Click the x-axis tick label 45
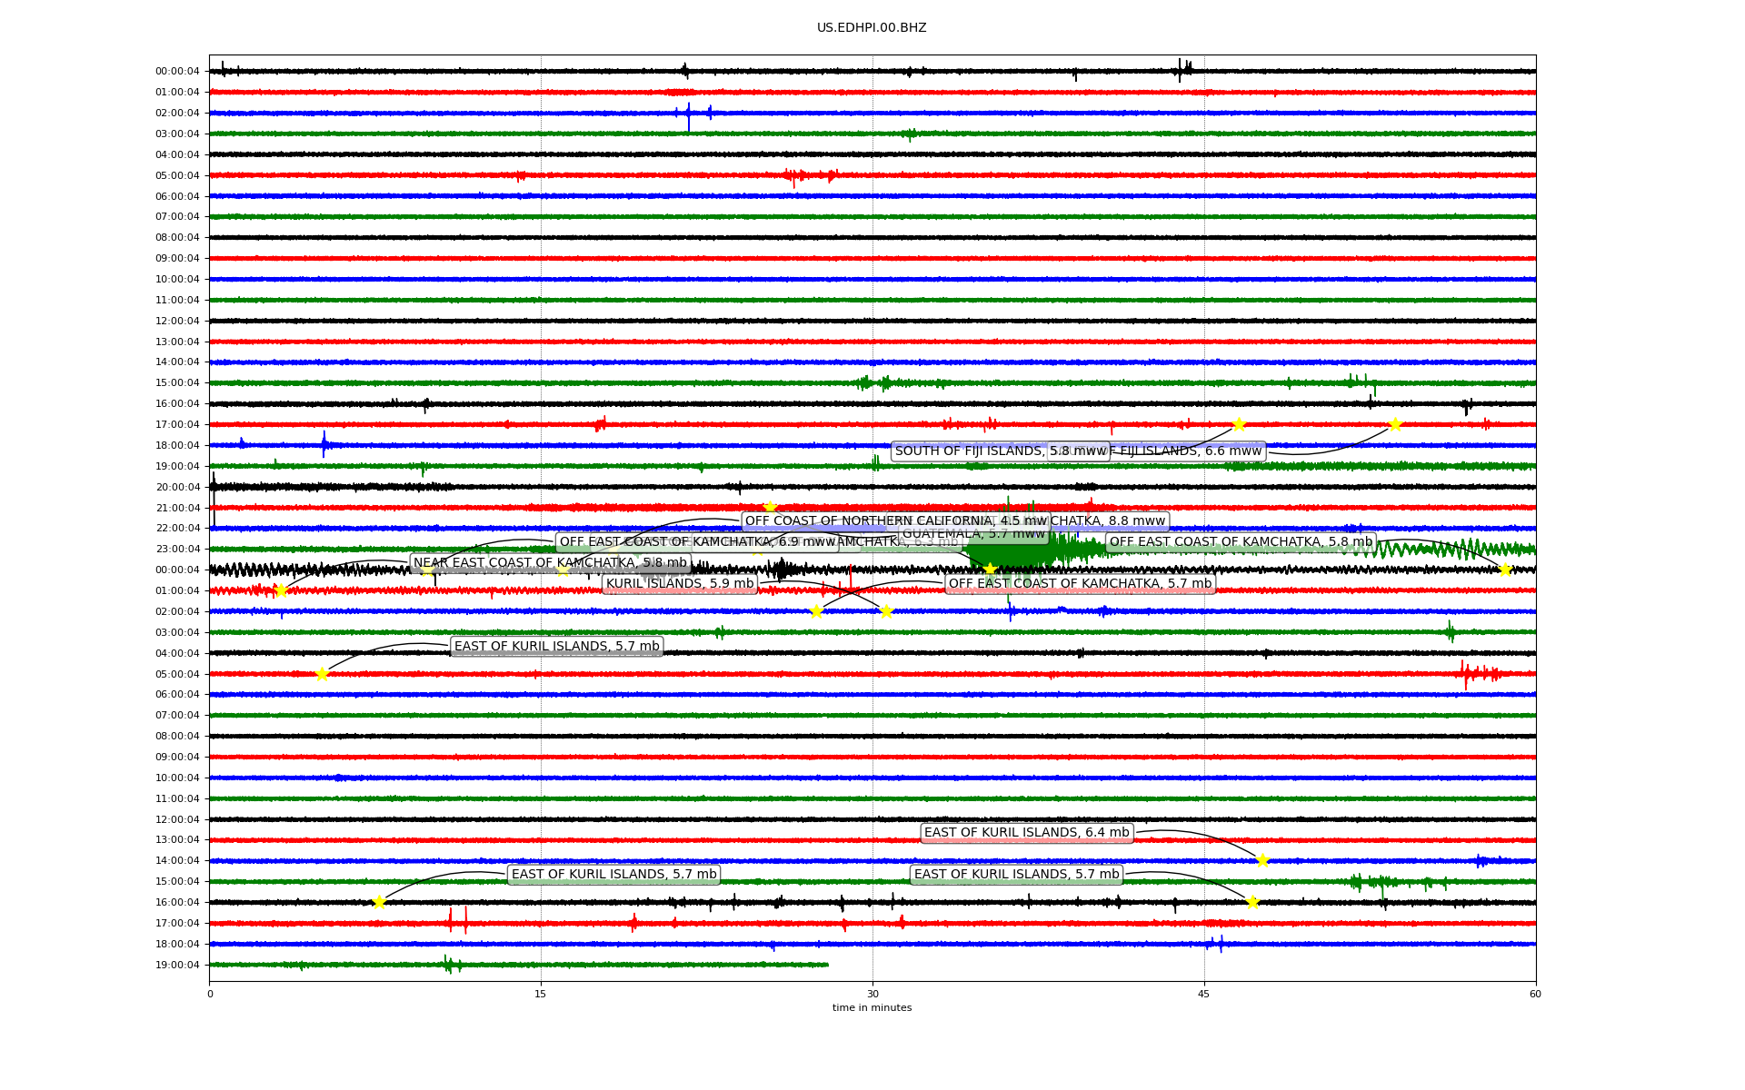 [1204, 994]
